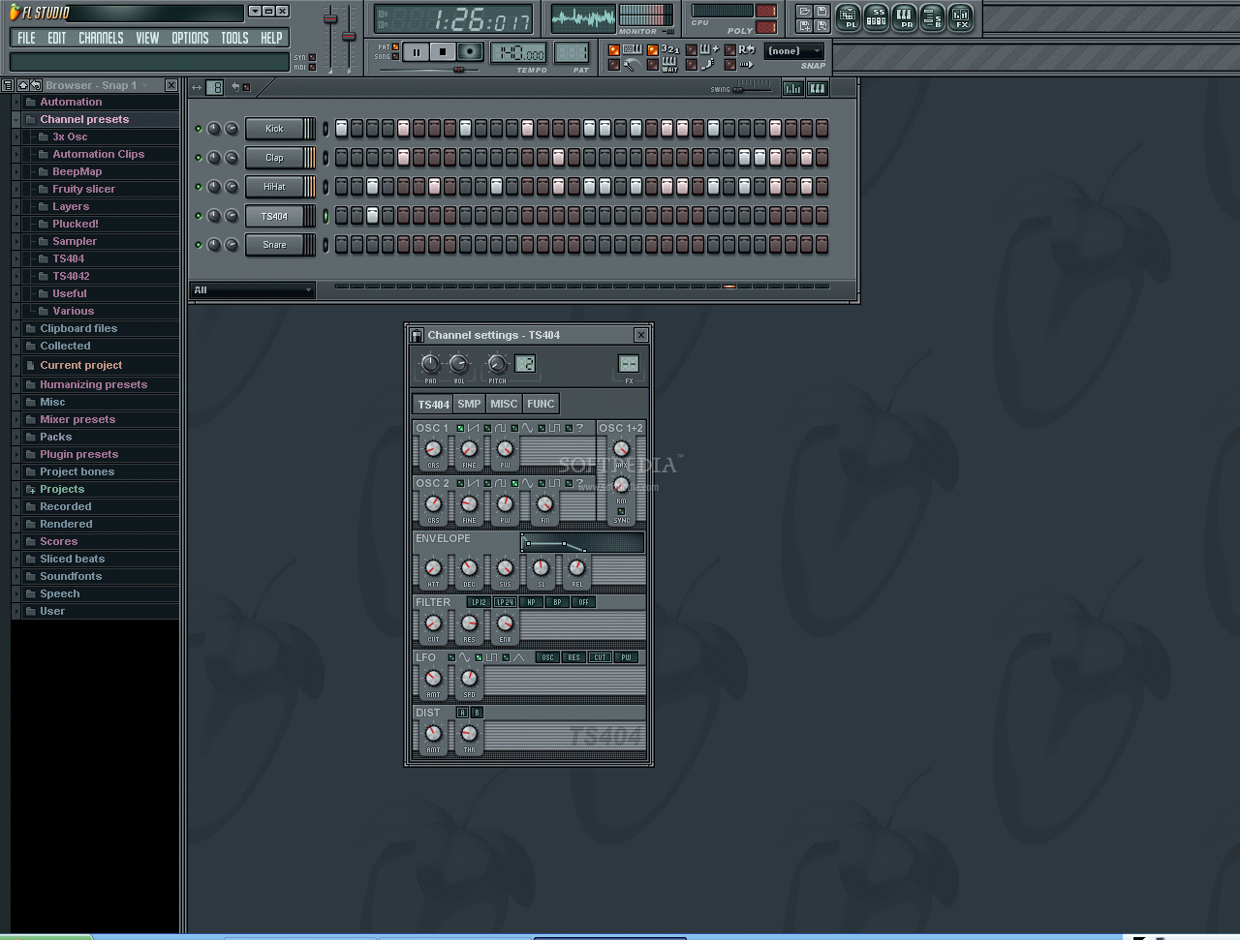Open the Channels menu
Image resolution: width=1240 pixels, height=940 pixels.
coord(101,38)
